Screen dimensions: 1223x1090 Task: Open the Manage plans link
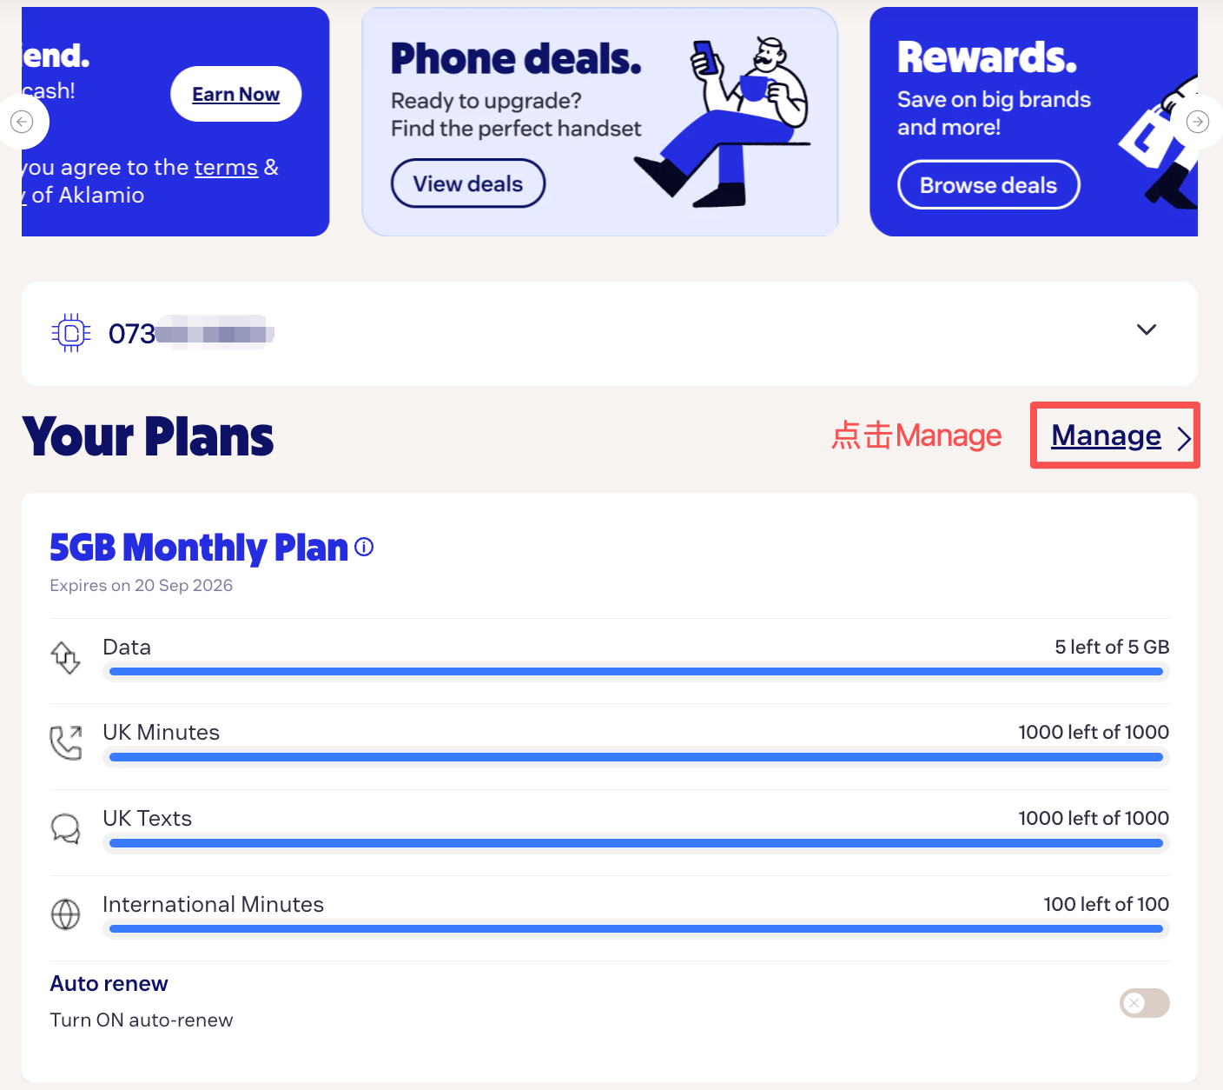[x=1106, y=435]
